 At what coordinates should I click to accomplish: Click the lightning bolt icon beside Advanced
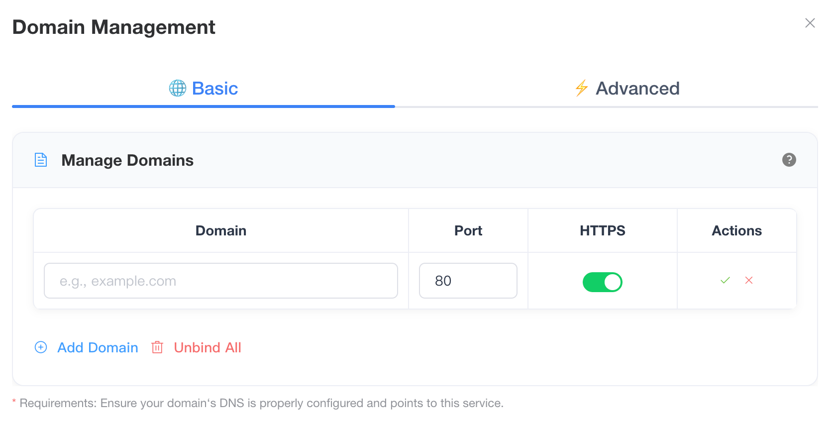581,88
